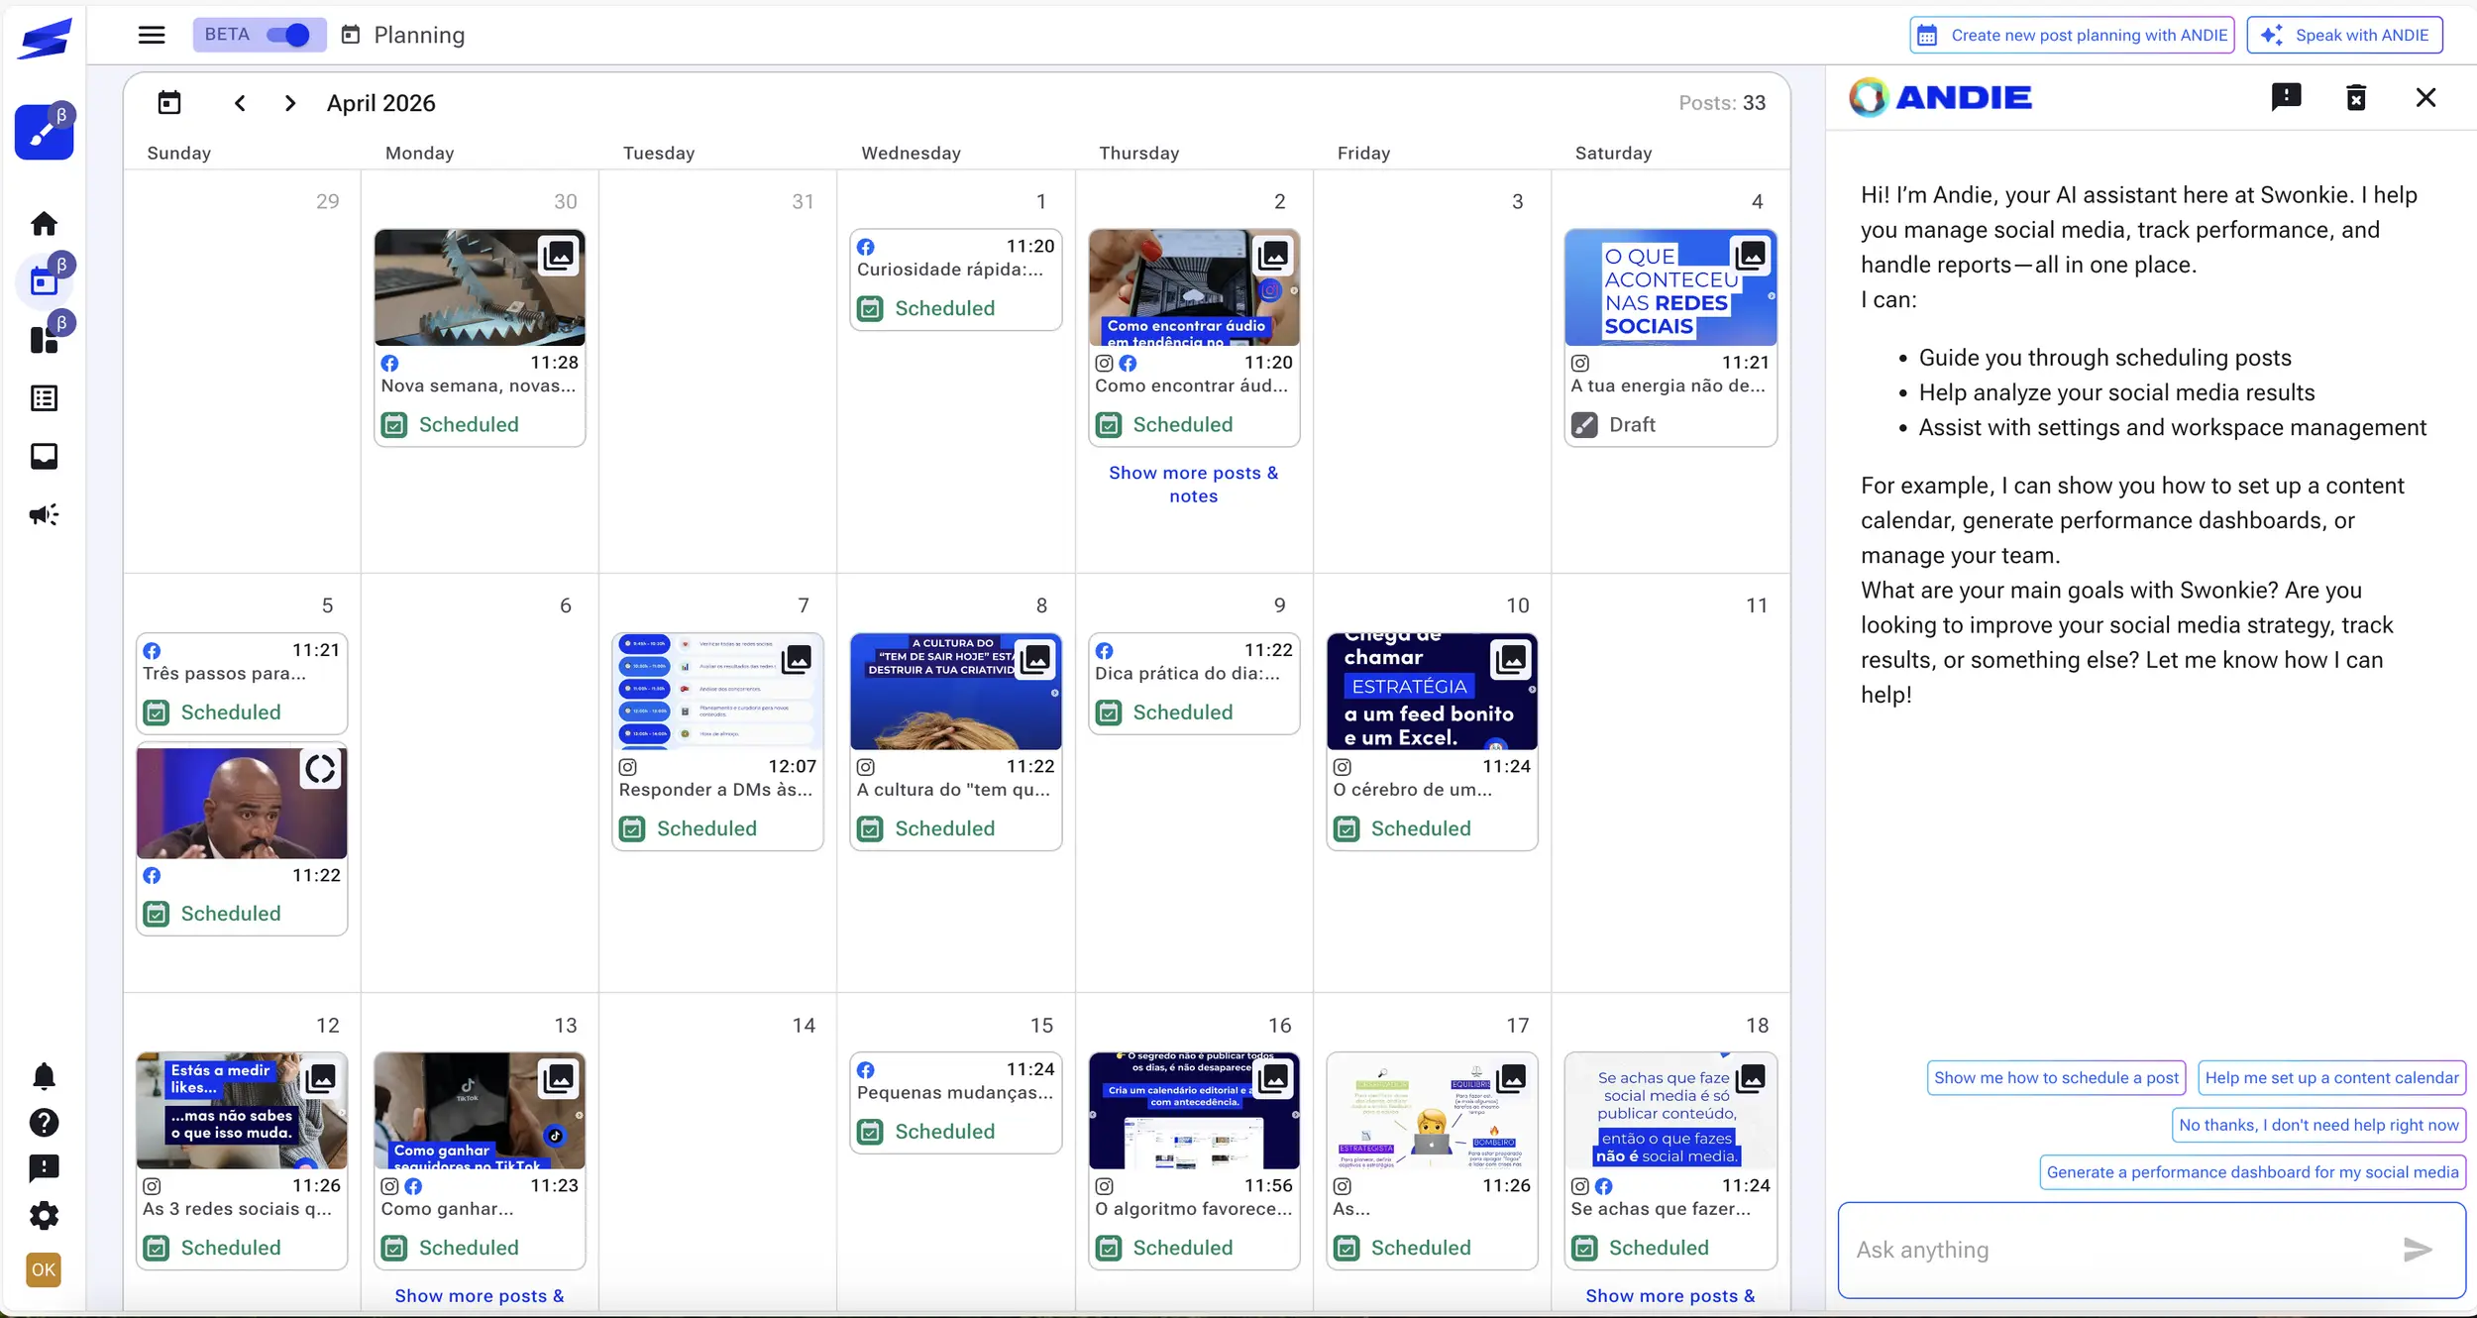Image resolution: width=2477 pixels, height=1318 pixels.
Task: Click Speak with ANDIE button
Action: (2344, 35)
